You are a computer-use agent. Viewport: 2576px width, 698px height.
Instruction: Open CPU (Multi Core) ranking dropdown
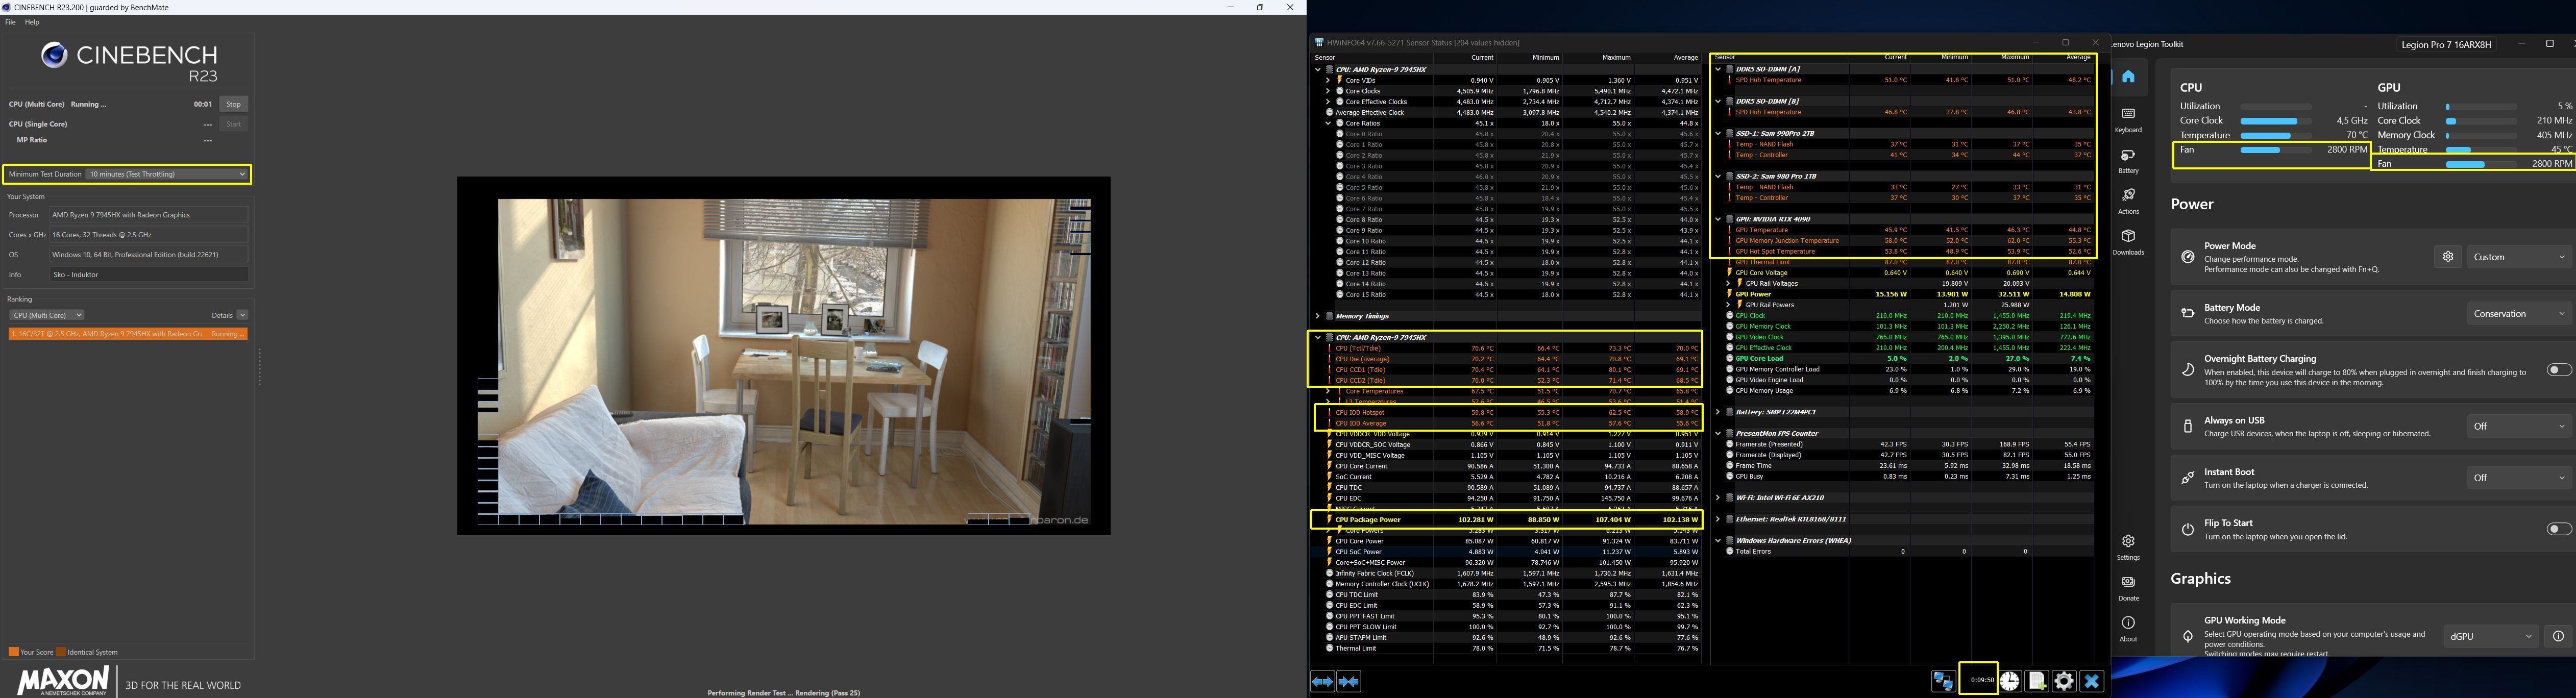pos(46,315)
